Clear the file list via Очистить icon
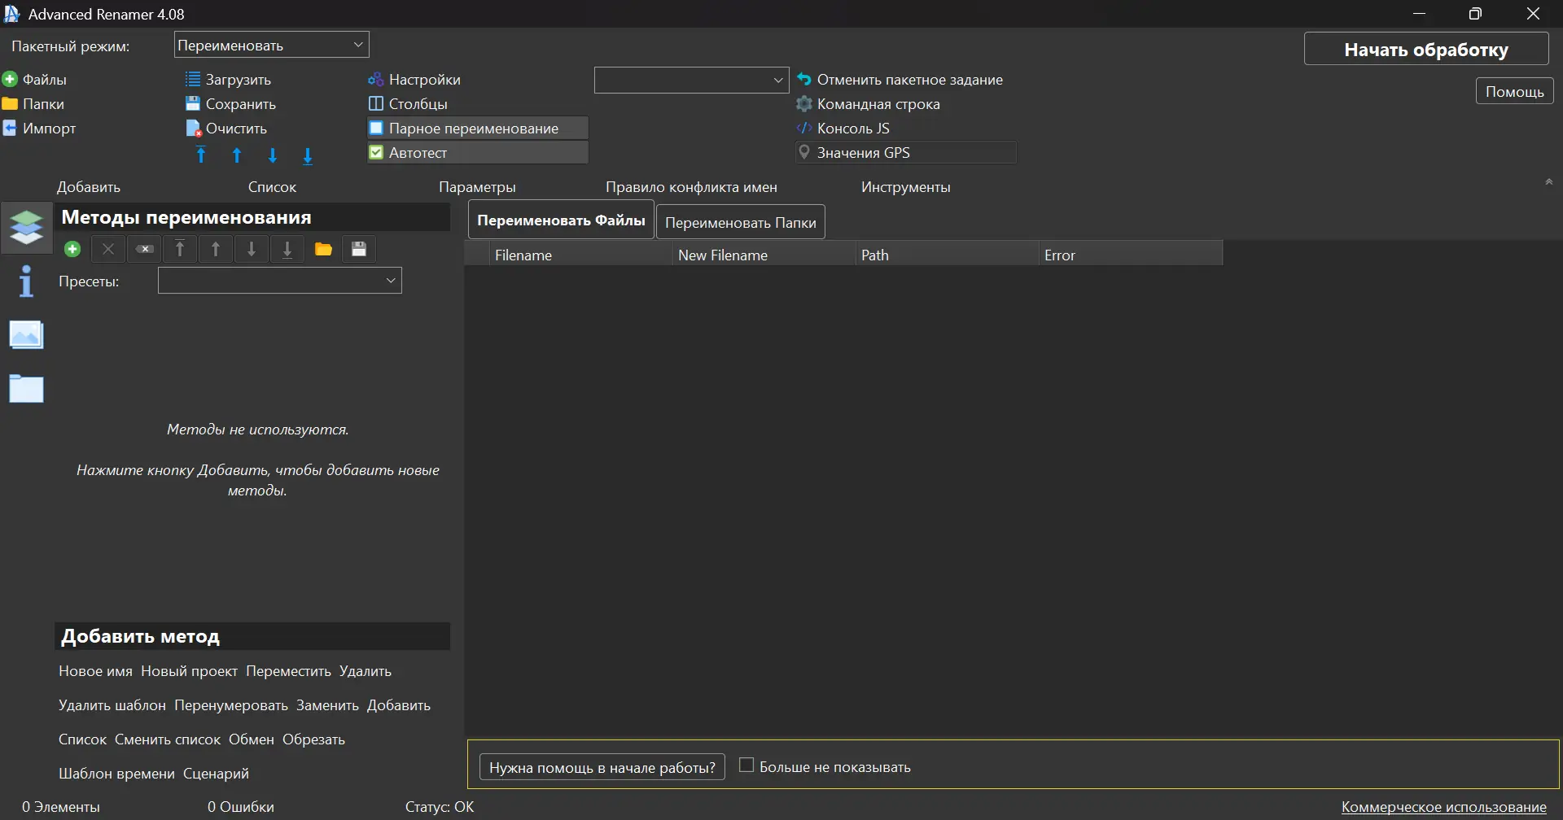The image size is (1563, 820). coord(193,128)
